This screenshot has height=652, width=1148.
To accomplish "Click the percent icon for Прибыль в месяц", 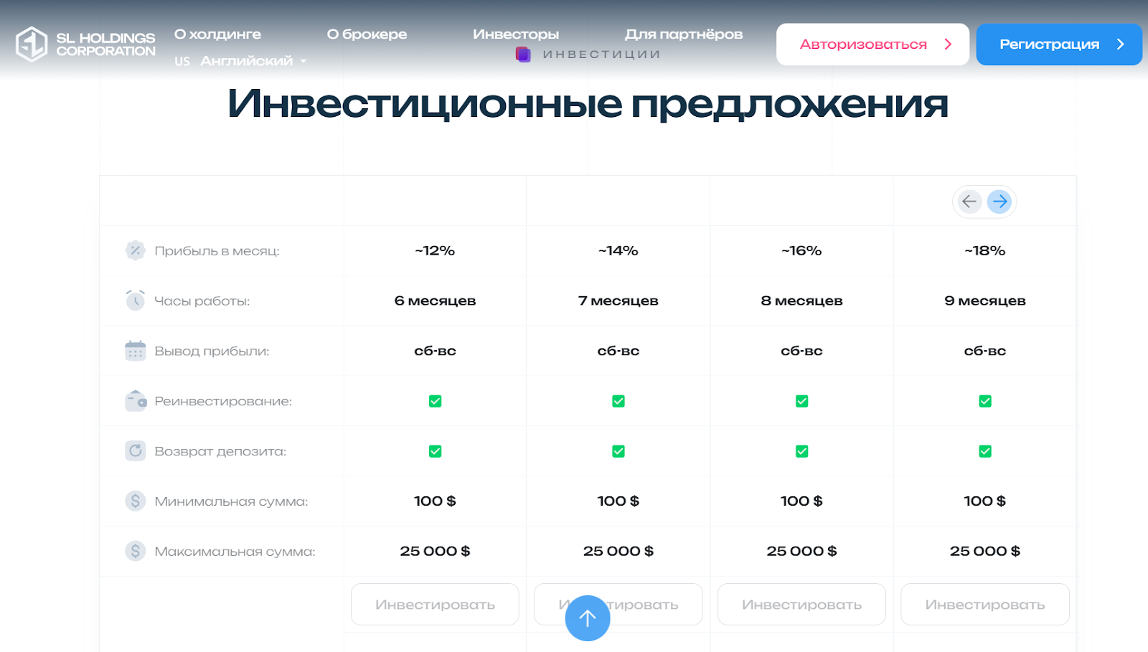I will click(x=135, y=250).
